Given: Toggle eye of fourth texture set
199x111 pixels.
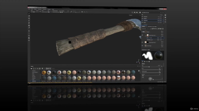Looking at the screenshot, I should [142, 23].
